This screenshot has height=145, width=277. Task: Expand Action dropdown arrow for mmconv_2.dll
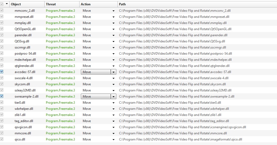click(114, 11)
